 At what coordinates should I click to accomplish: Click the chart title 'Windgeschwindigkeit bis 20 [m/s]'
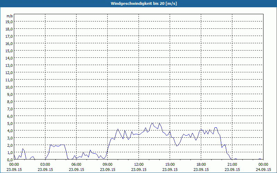[144, 3]
